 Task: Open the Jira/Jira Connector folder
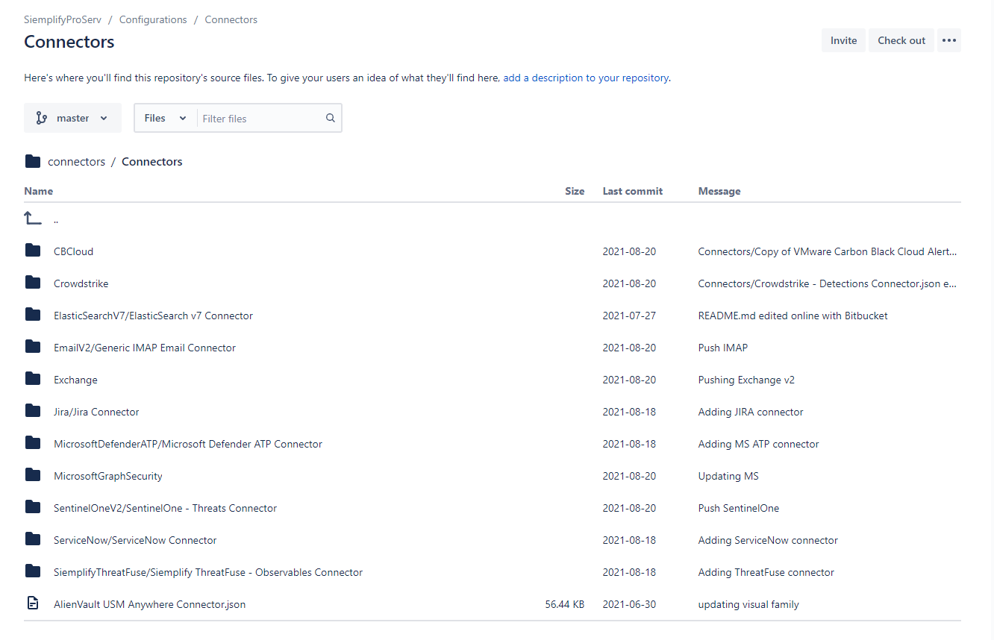pos(96,412)
